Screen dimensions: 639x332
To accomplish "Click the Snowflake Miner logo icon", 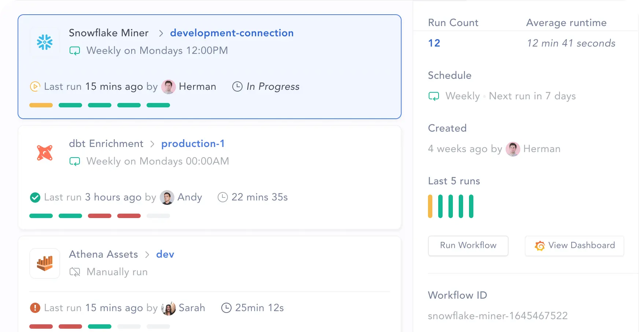I will tap(45, 42).
